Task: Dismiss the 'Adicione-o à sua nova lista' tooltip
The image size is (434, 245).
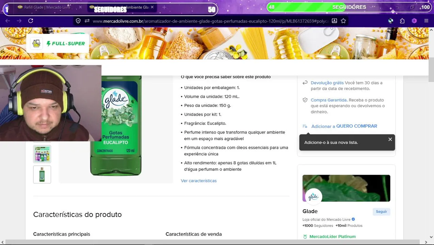Action: tap(390, 139)
